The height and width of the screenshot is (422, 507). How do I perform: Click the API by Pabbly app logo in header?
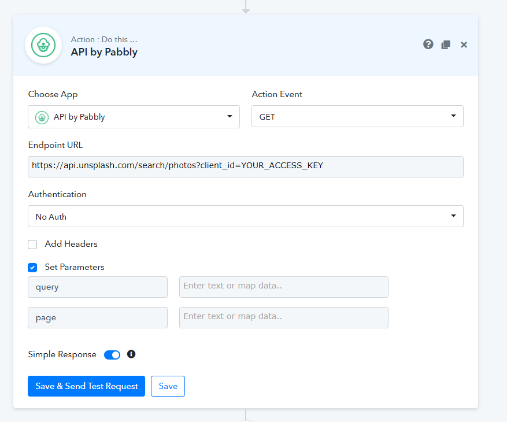click(43, 45)
